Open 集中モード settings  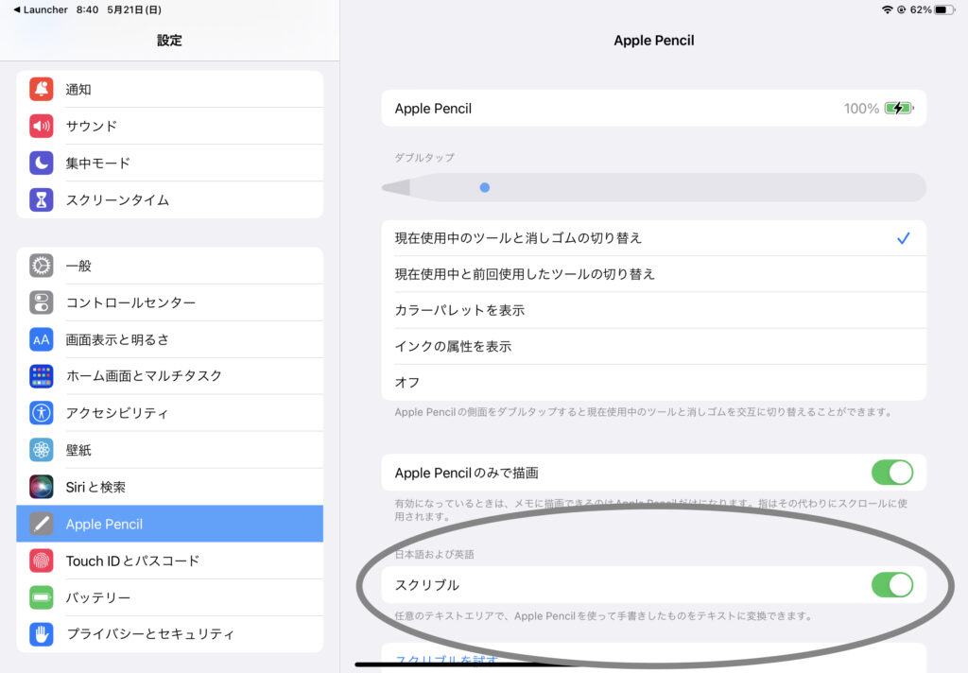[170, 163]
